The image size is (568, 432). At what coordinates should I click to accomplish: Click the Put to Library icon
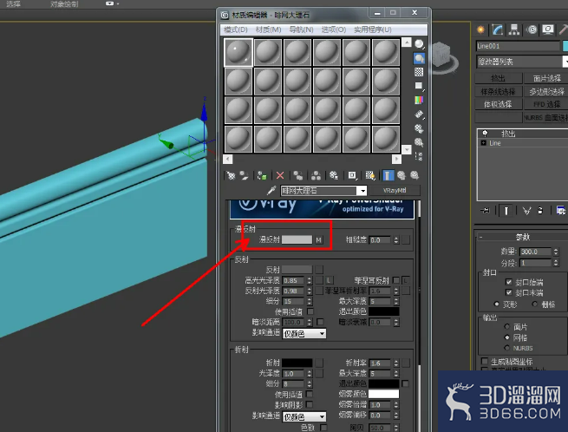(334, 176)
